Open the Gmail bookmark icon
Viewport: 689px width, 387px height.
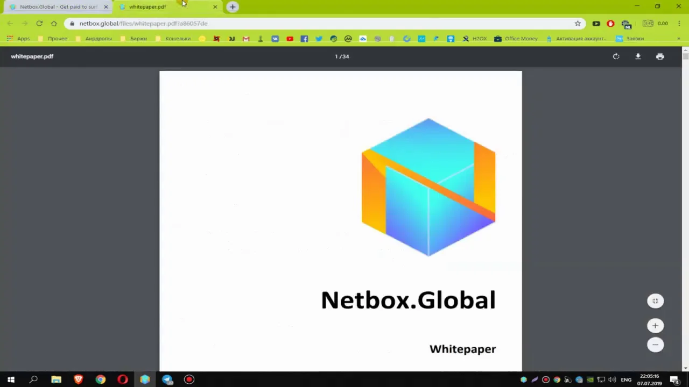pyautogui.click(x=246, y=39)
